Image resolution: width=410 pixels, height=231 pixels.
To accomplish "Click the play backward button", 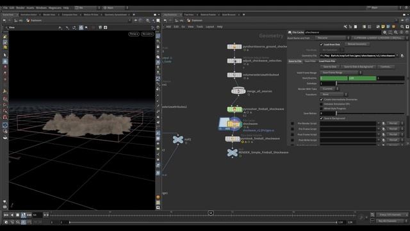I will 12,215.
